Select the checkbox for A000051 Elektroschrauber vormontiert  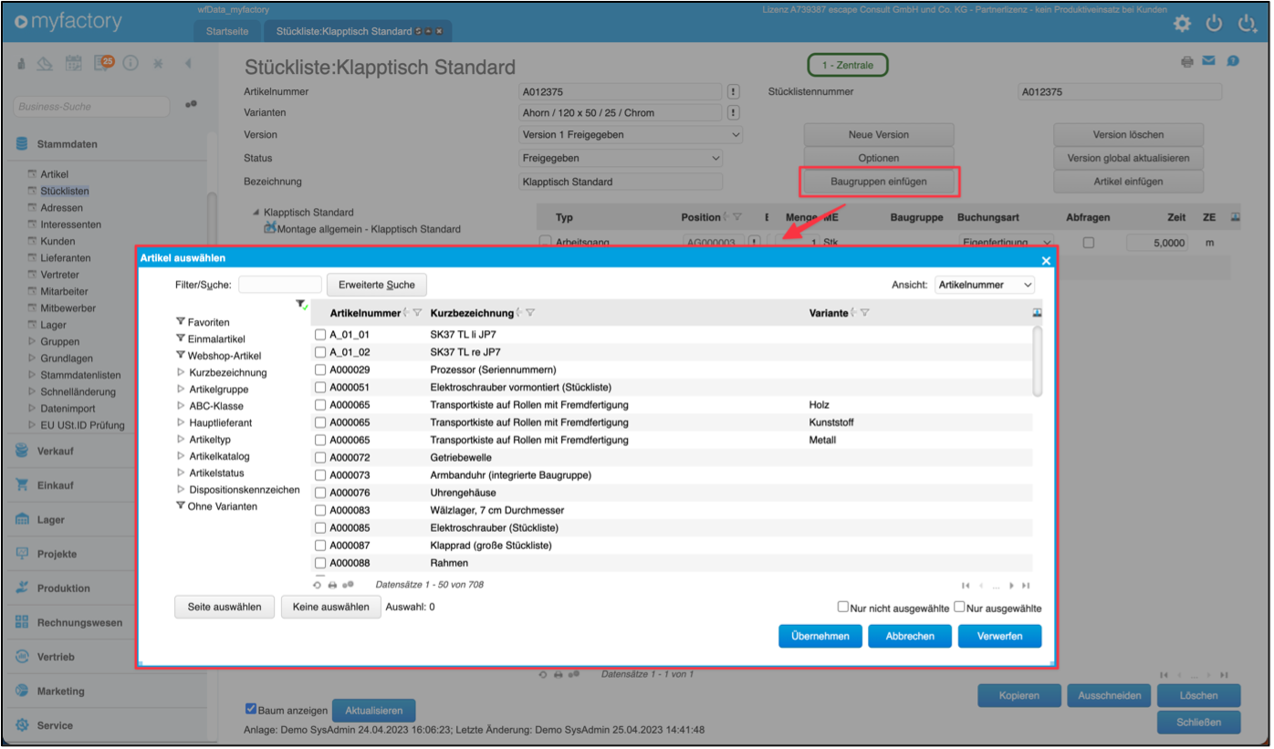click(320, 387)
